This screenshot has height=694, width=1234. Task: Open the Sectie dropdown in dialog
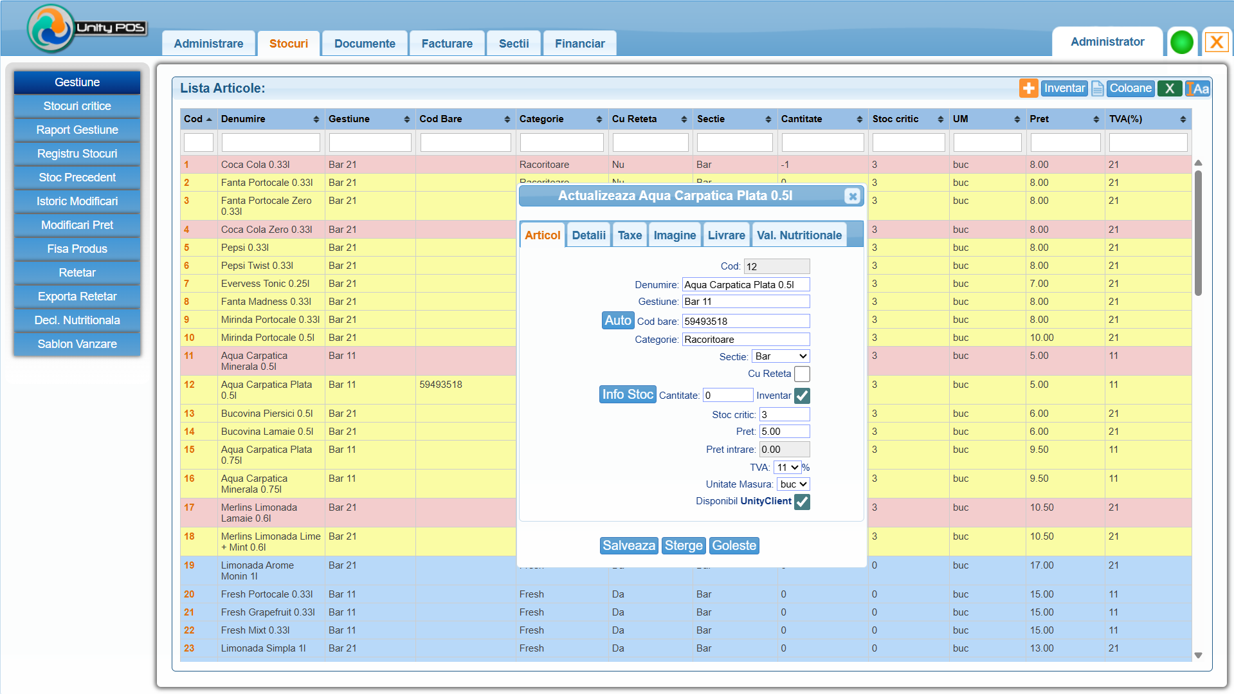pyautogui.click(x=781, y=356)
